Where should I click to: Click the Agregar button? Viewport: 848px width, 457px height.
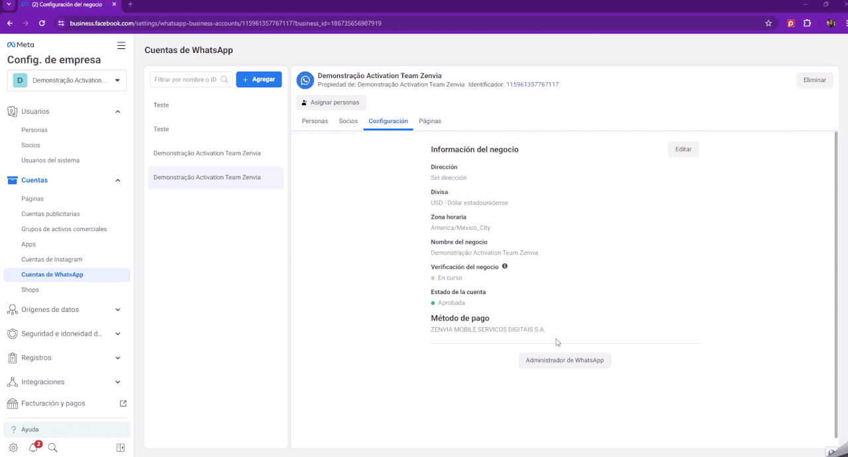pos(259,79)
